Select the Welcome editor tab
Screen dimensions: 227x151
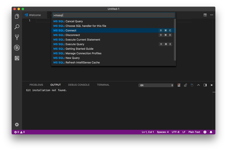click(35, 15)
